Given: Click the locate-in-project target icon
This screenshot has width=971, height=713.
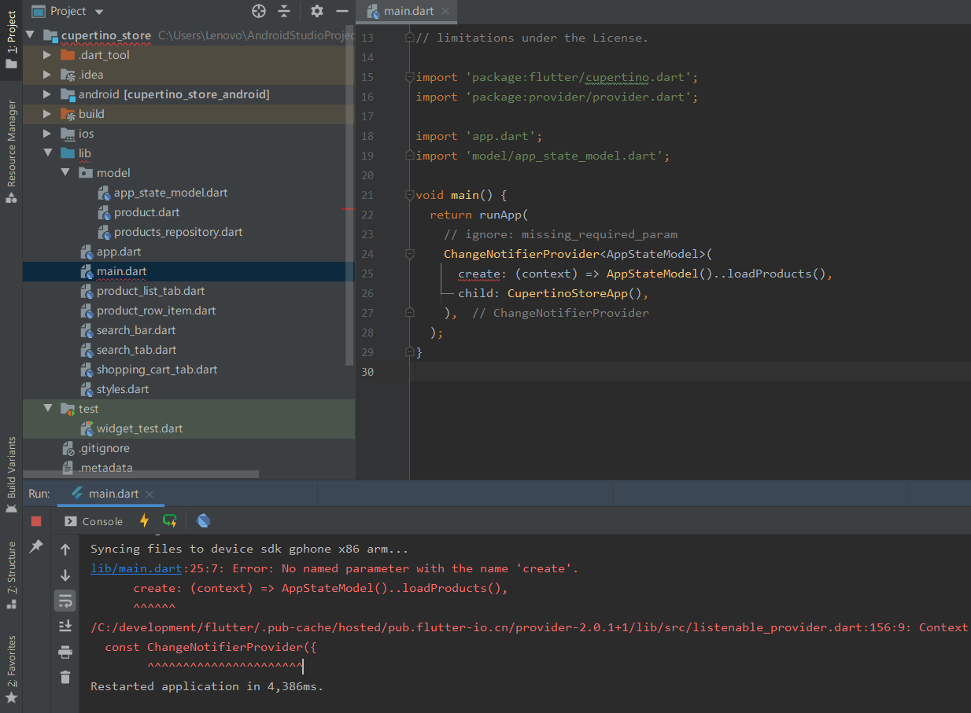Looking at the screenshot, I should tap(258, 11).
